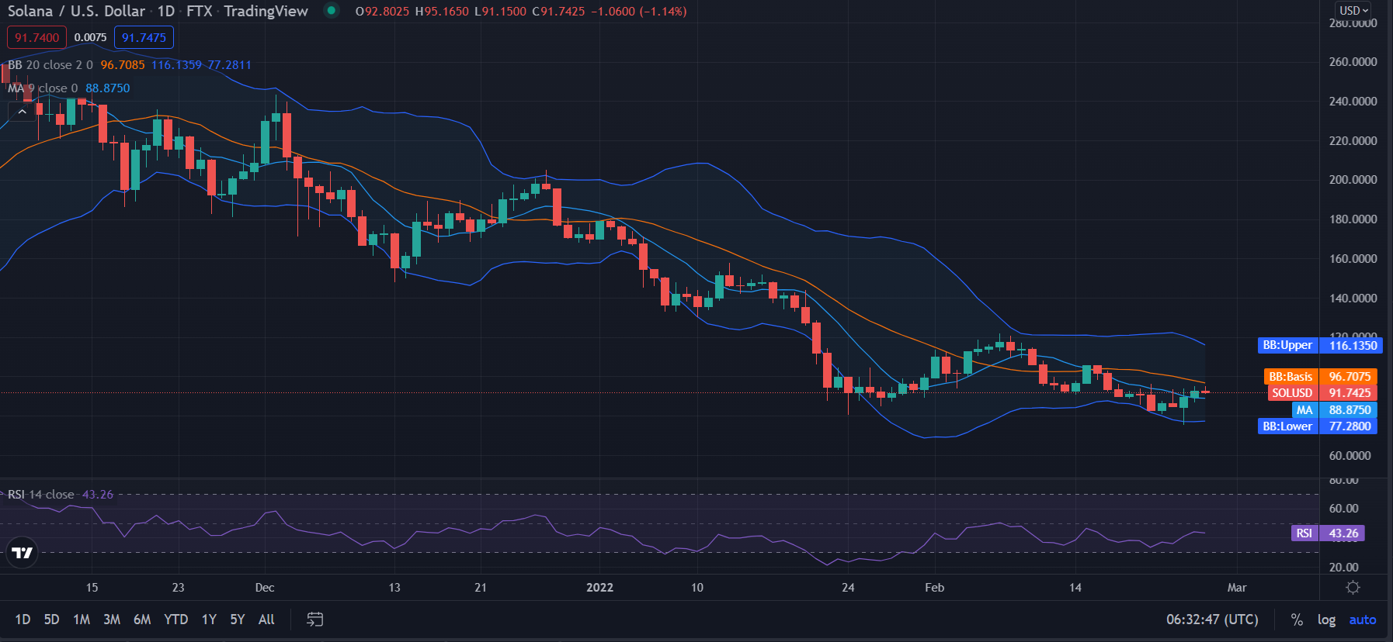This screenshot has height=642, width=1393.
Task: Click the MA value 88.8750 in legend
Action: [x=108, y=88]
